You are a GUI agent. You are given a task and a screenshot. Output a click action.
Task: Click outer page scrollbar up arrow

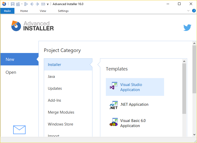pos(194,43)
